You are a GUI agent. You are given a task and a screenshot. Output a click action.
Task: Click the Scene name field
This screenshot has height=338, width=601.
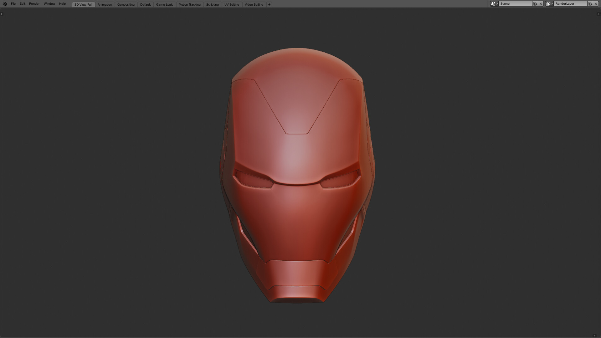[515, 4]
